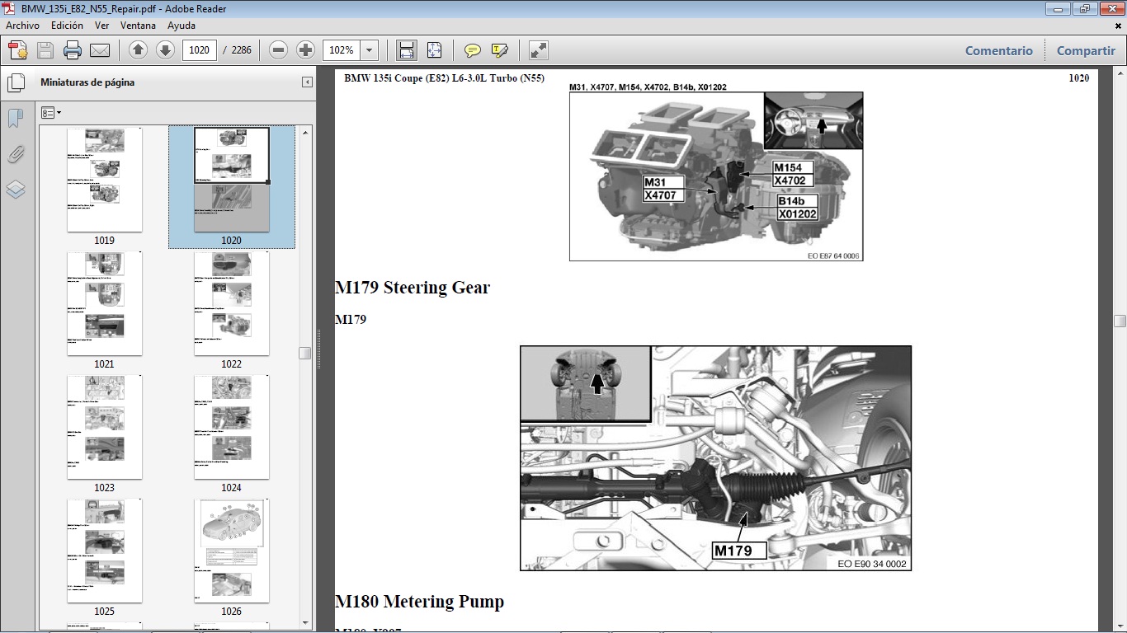The image size is (1127, 633).
Task: Open the Compartir pane
Action: (x=1086, y=50)
